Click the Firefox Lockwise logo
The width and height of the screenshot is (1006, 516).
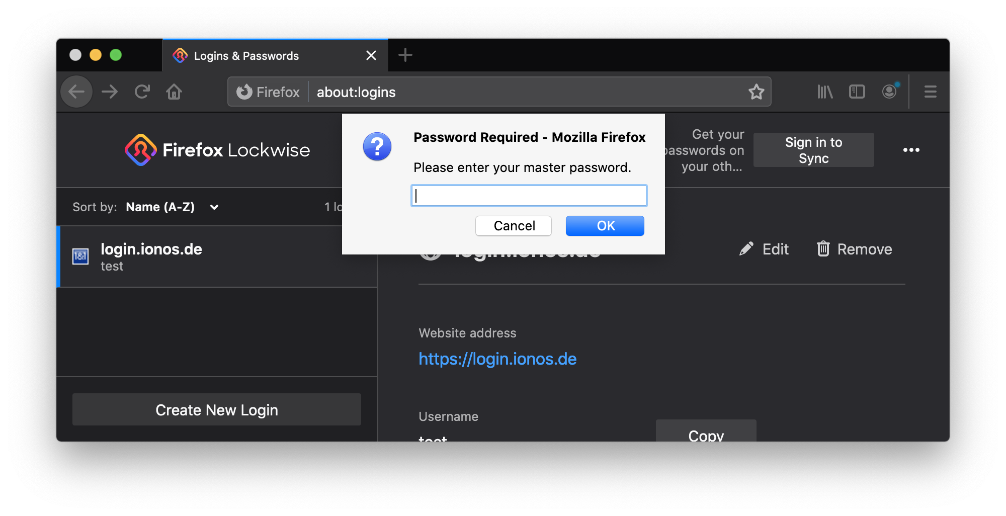point(217,150)
